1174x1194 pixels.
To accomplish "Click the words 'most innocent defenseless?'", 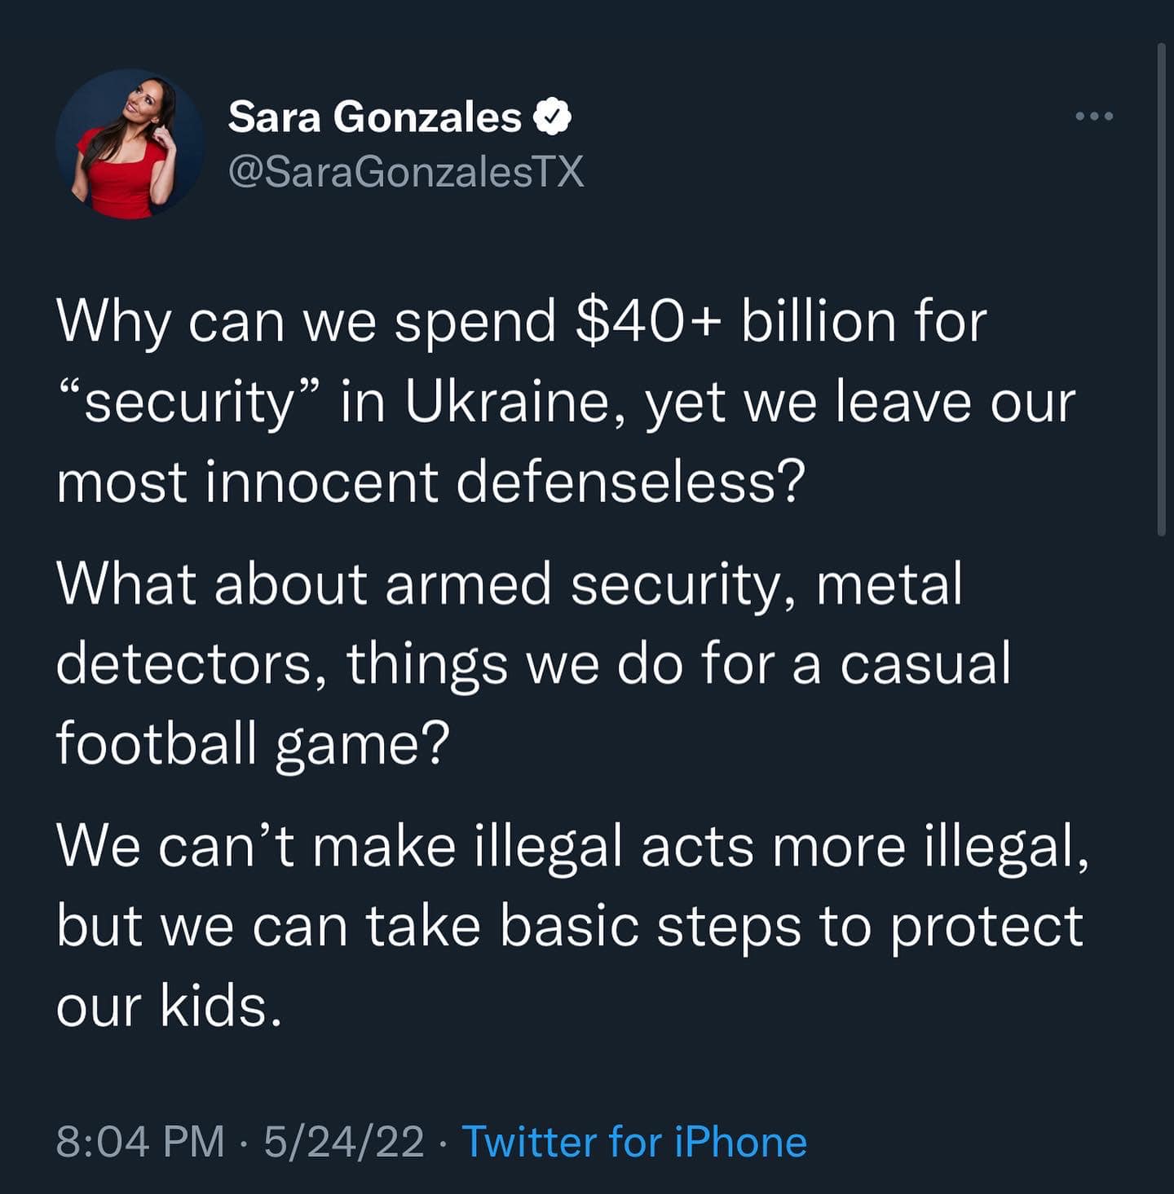I will coord(430,481).
